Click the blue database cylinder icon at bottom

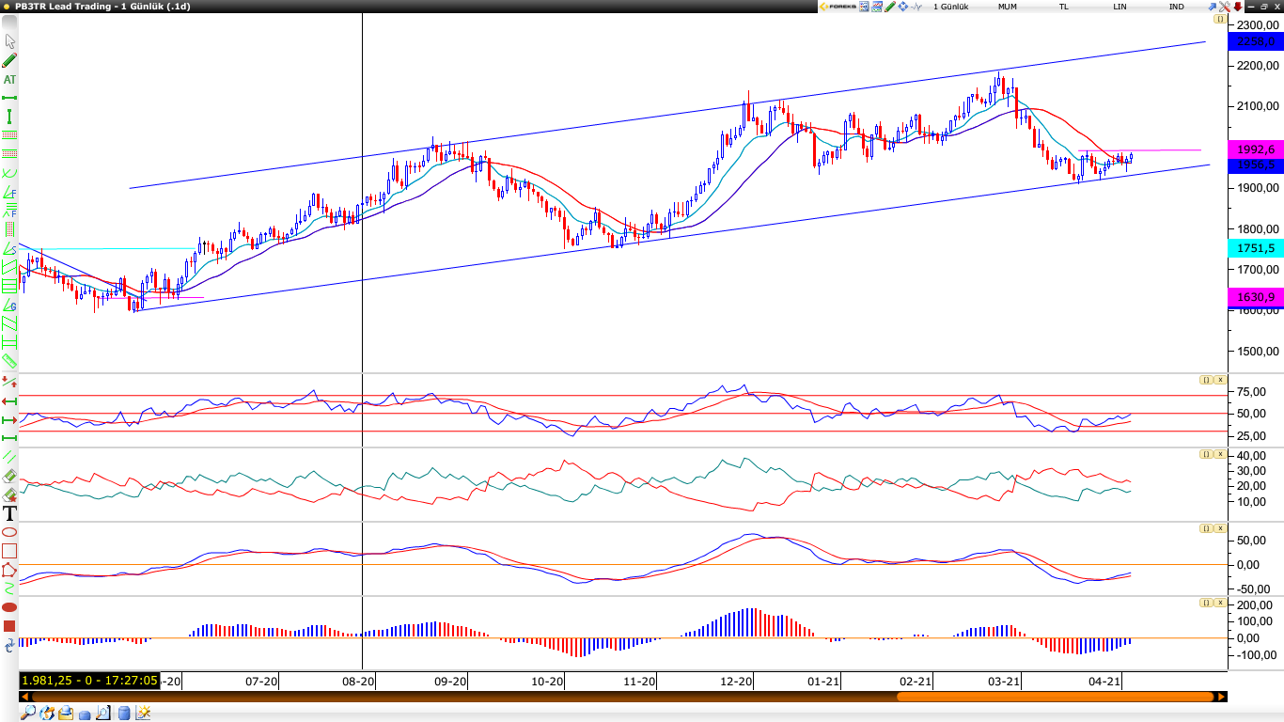[124, 713]
